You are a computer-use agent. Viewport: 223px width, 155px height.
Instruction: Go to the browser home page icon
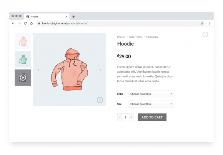(x=32, y=23)
